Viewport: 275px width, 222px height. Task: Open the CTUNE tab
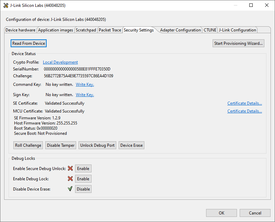pyautogui.click(x=210, y=30)
